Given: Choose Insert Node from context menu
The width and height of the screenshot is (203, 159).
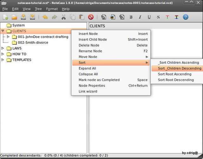Looking at the screenshot, I should click(x=111, y=34).
